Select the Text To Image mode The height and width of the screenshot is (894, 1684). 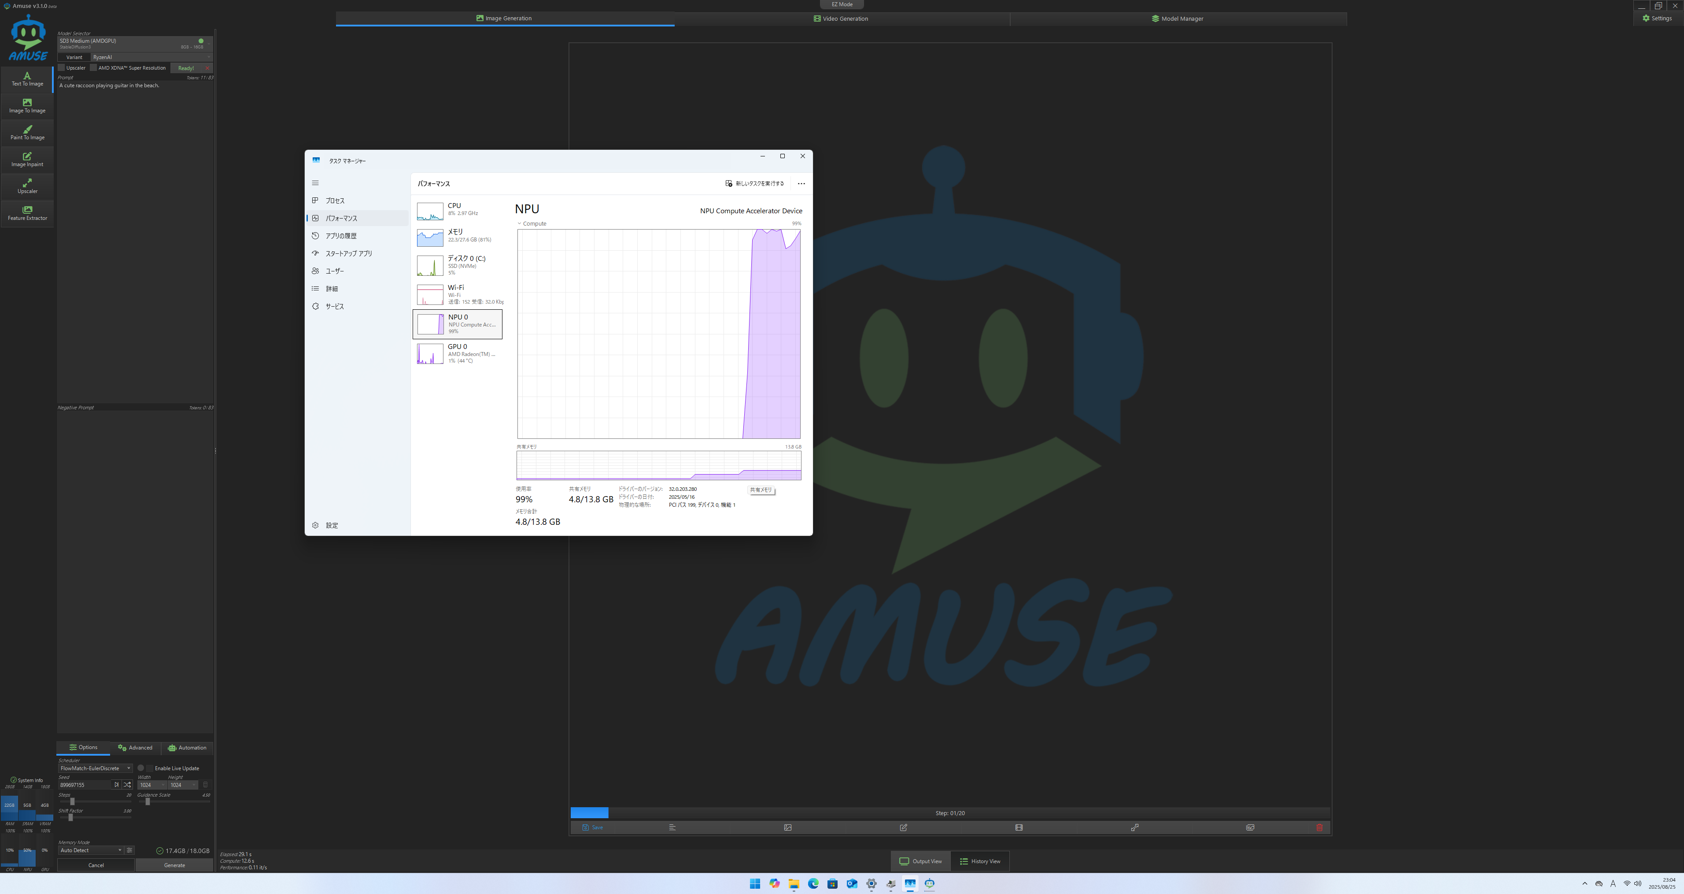click(x=27, y=79)
